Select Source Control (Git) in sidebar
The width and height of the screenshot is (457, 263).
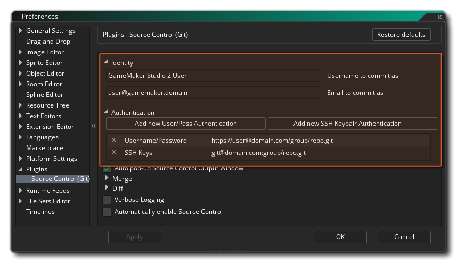60,179
